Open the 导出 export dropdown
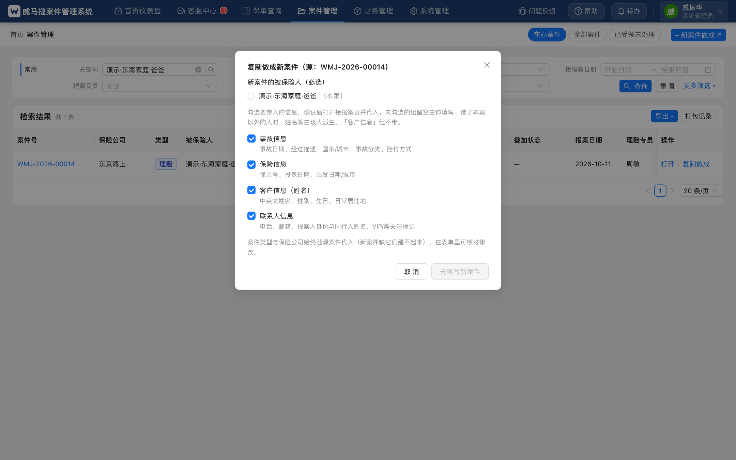The height and width of the screenshot is (460, 736). pos(664,116)
